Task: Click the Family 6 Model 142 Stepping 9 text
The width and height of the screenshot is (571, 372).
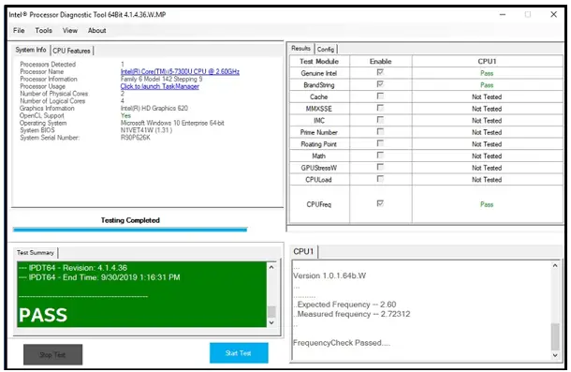Action: pos(162,79)
